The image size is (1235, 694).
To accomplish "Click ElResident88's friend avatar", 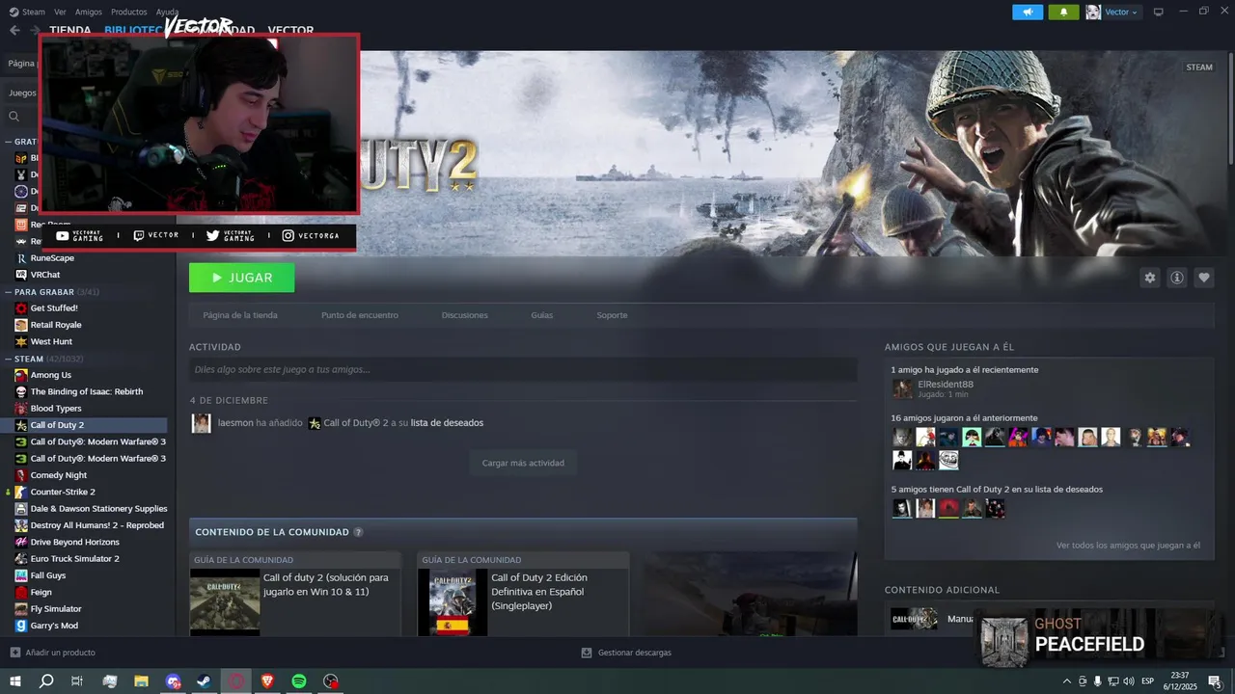I will (x=902, y=388).
